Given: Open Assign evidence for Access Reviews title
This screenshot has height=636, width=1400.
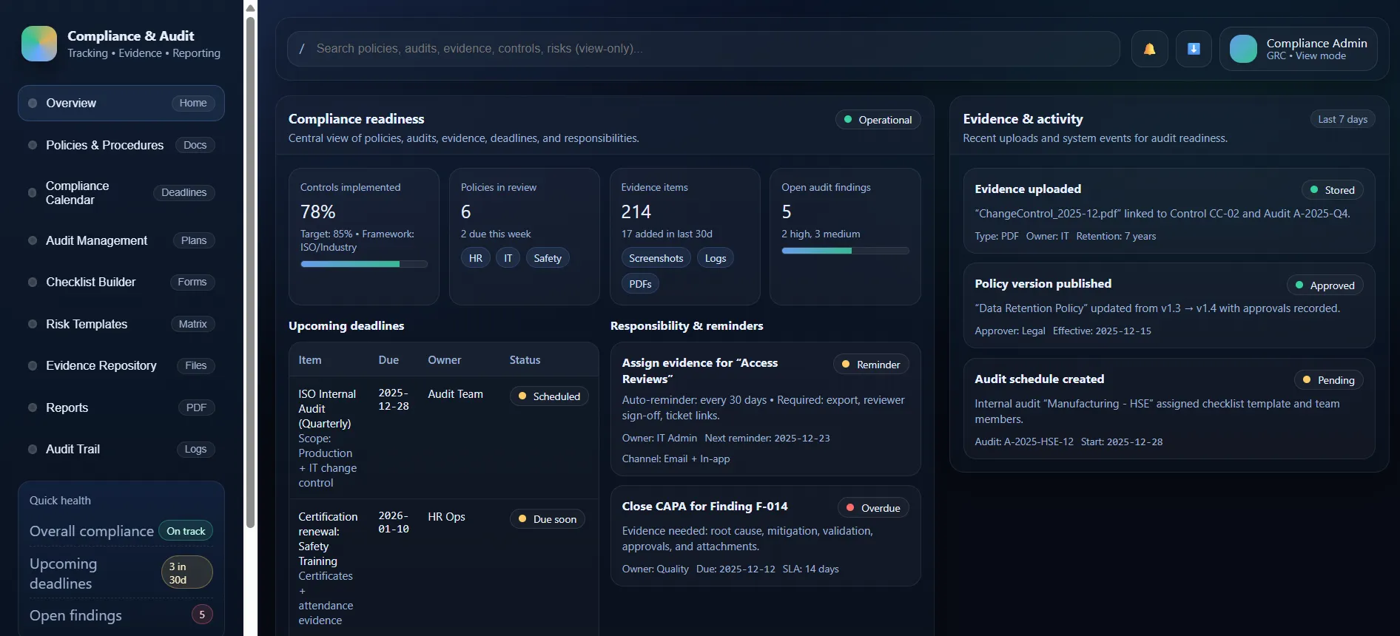Looking at the screenshot, I should 700,371.
